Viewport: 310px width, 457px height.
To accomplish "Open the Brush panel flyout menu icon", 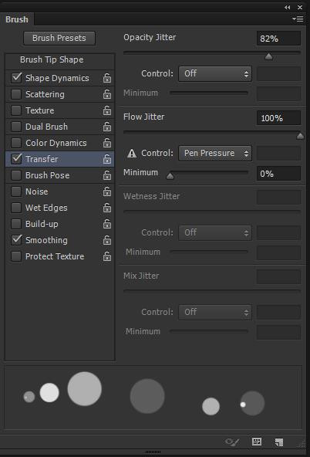I will coord(298,19).
